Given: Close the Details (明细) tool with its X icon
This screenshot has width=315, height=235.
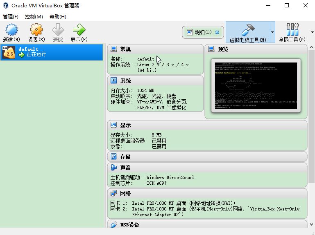Looking at the screenshot, I should [217, 32].
